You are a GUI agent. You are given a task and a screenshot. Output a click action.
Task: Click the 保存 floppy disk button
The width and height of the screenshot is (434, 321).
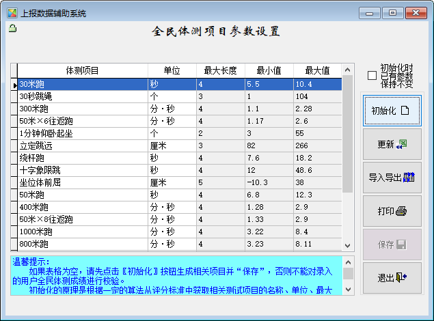pyautogui.click(x=392, y=245)
